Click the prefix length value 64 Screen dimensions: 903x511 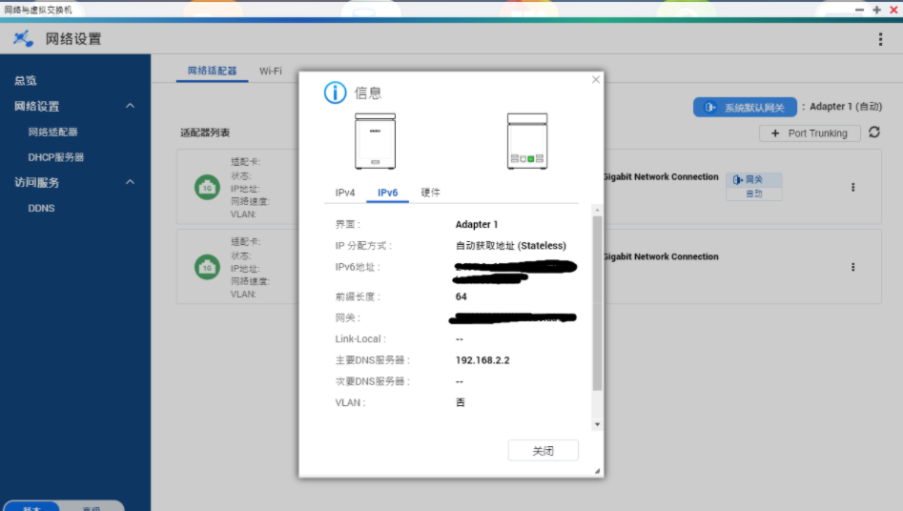(x=461, y=296)
